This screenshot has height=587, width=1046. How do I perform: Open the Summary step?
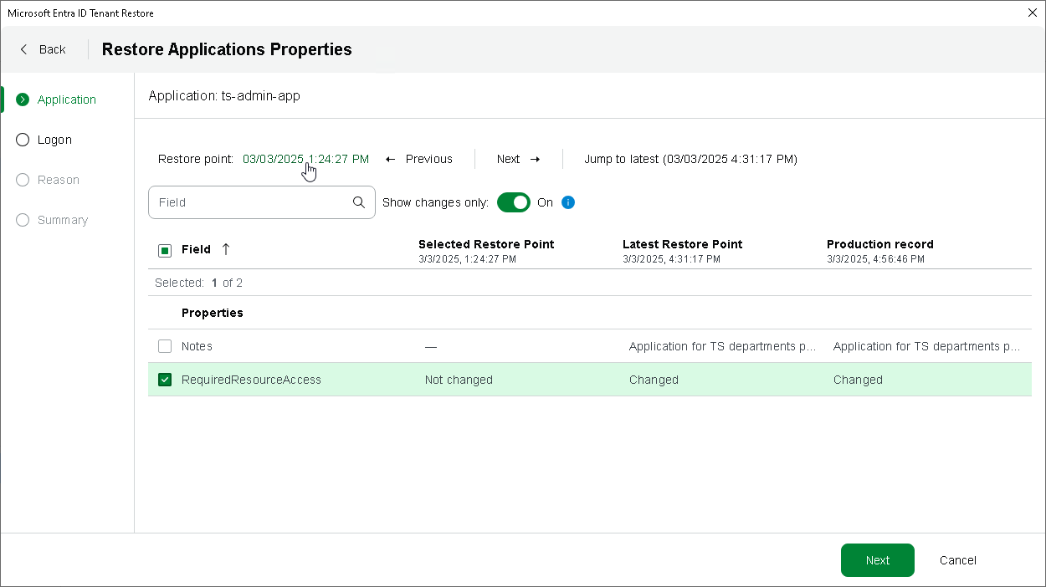pyautogui.click(x=62, y=220)
